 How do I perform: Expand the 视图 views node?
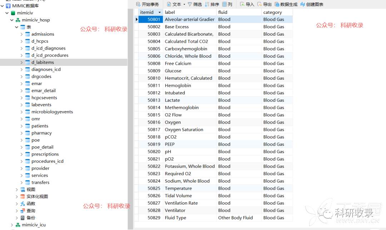pos(17,189)
